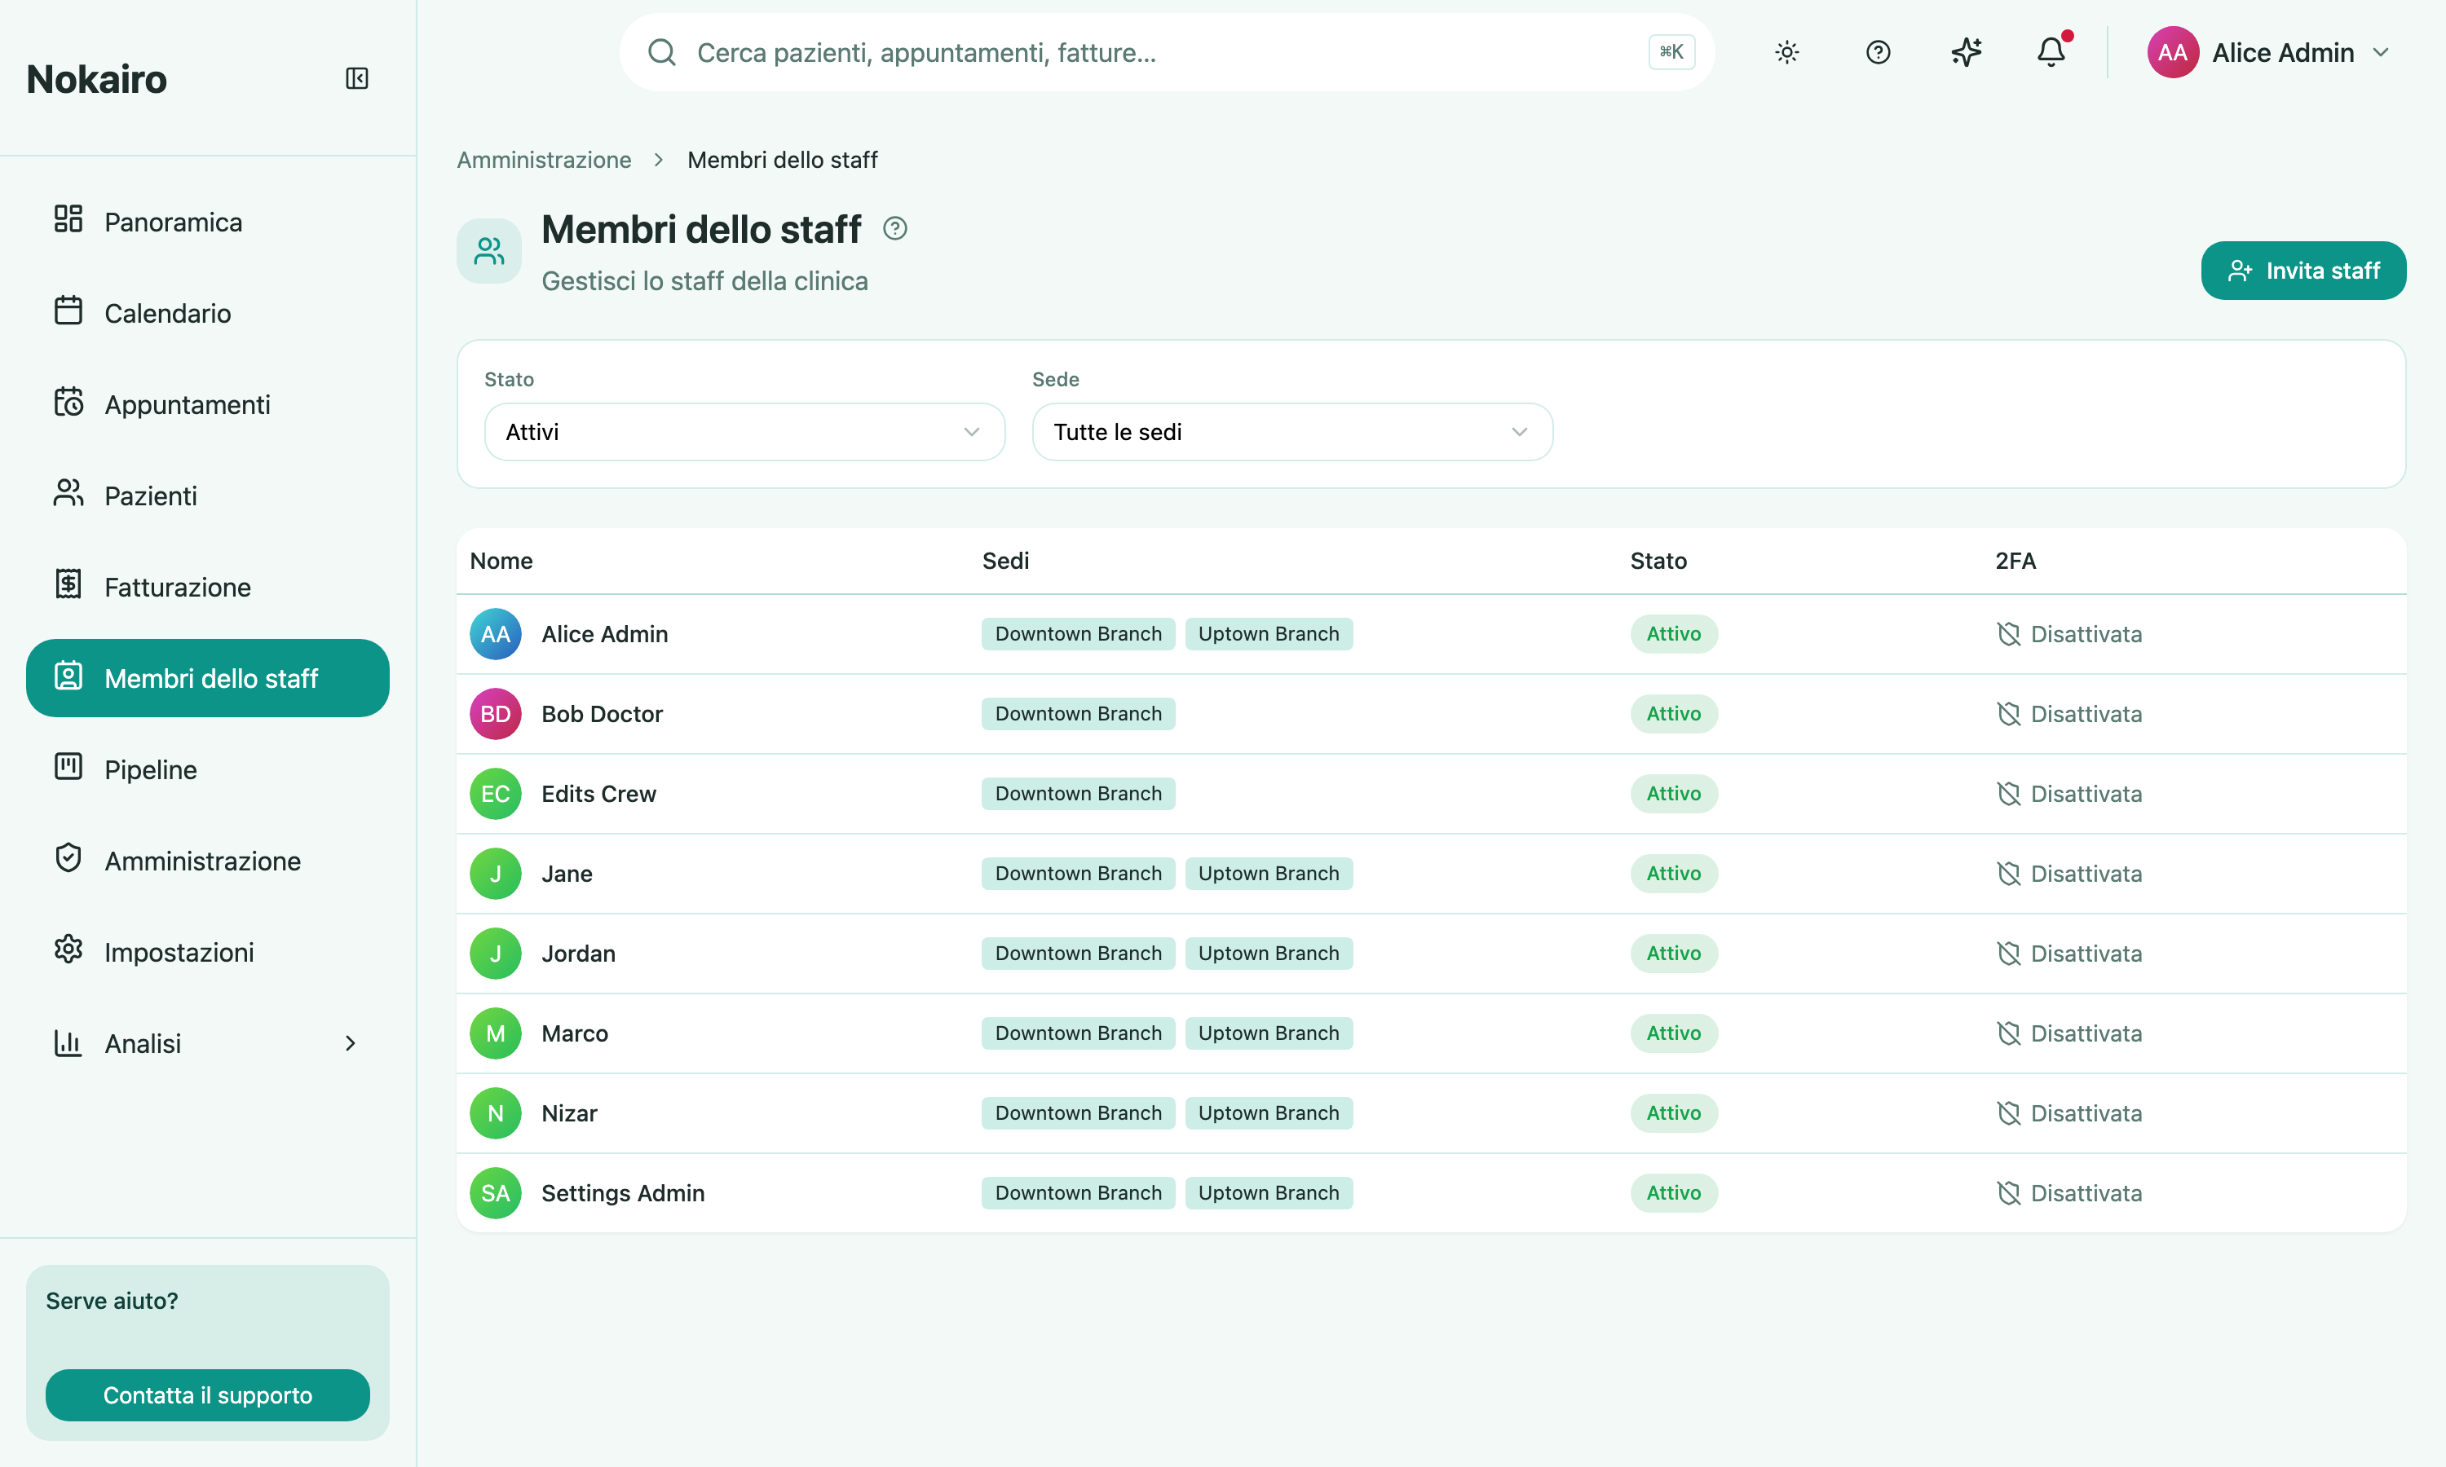Click the staff group icon beside page title
The width and height of the screenshot is (2446, 1467).
tap(489, 251)
